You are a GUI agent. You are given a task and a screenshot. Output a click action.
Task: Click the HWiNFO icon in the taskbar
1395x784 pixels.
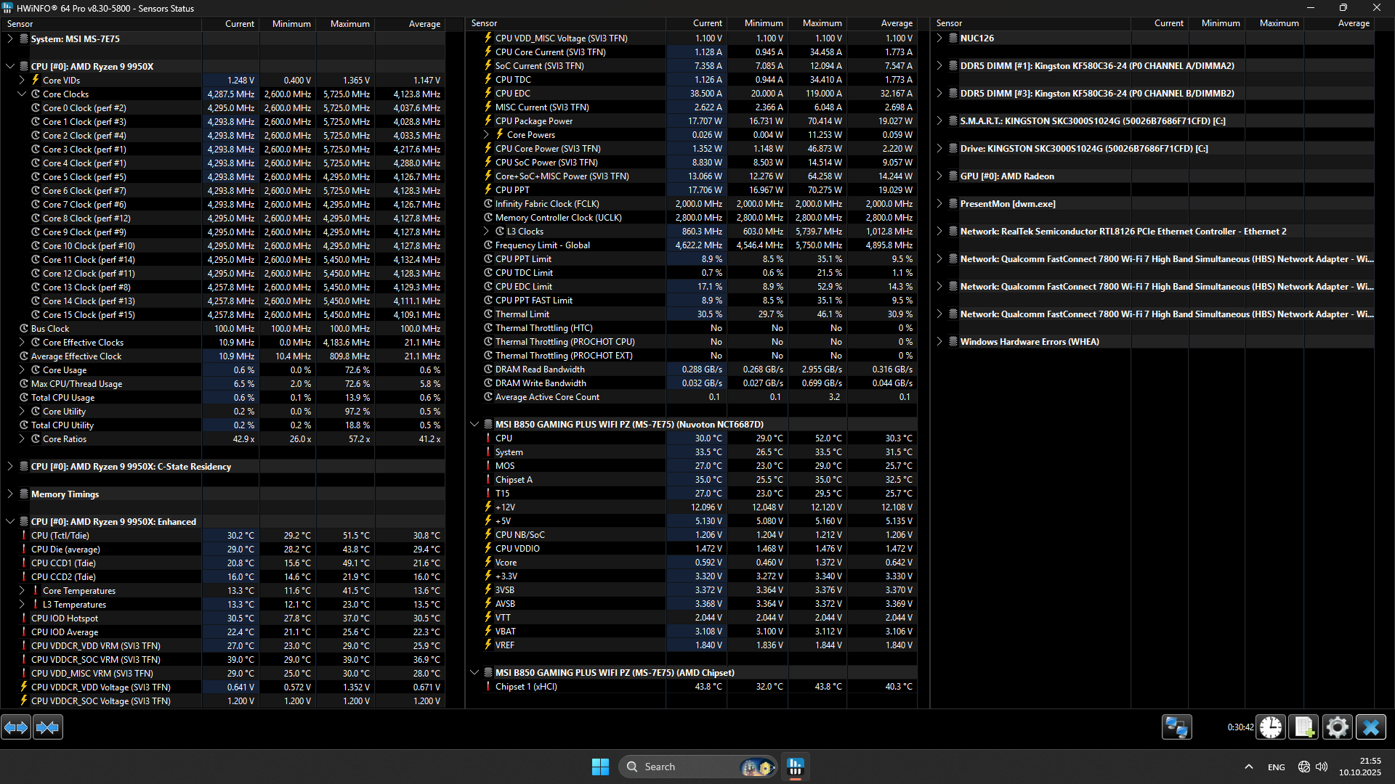coord(796,767)
